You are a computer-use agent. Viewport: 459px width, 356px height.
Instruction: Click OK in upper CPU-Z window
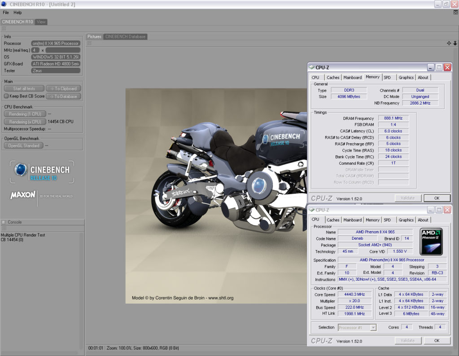pyautogui.click(x=437, y=198)
